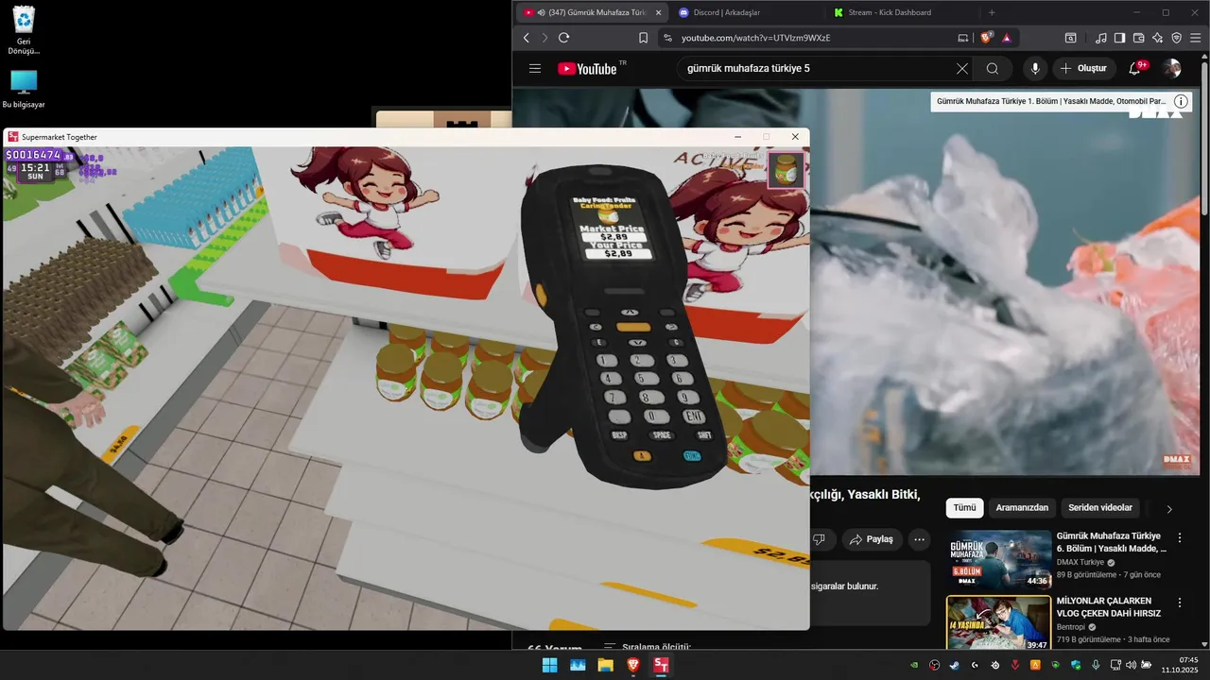
Task: Open Brave Leo AI sparkle icon
Action: tap(1157, 38)
